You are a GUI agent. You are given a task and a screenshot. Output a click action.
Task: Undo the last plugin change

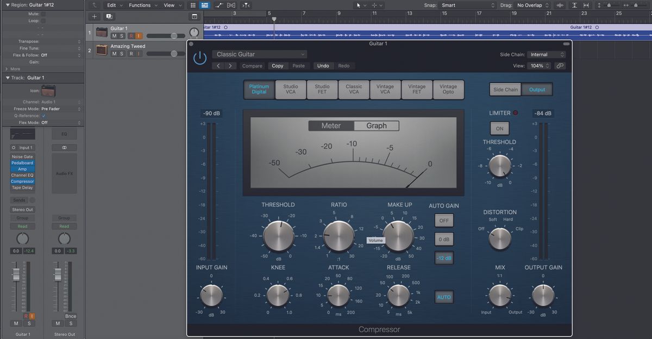tap(323, 65)
